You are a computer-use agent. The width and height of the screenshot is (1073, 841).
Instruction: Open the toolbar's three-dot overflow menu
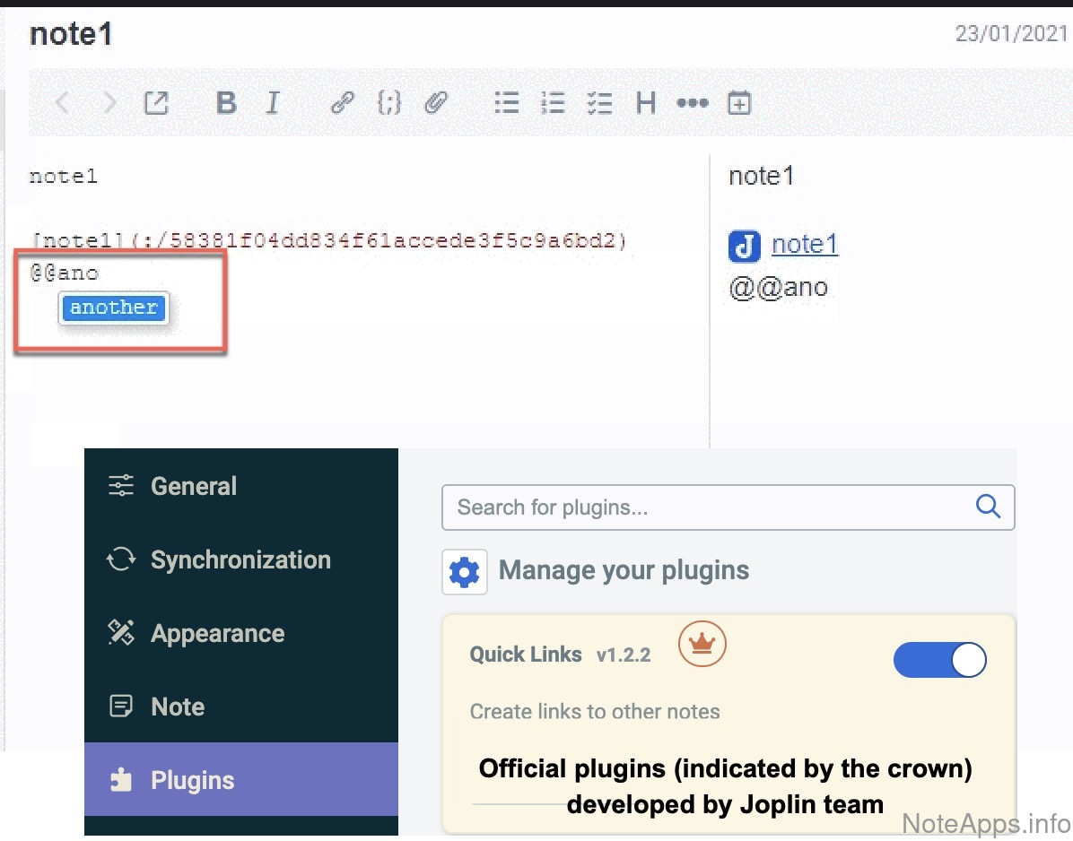(692, 103)
